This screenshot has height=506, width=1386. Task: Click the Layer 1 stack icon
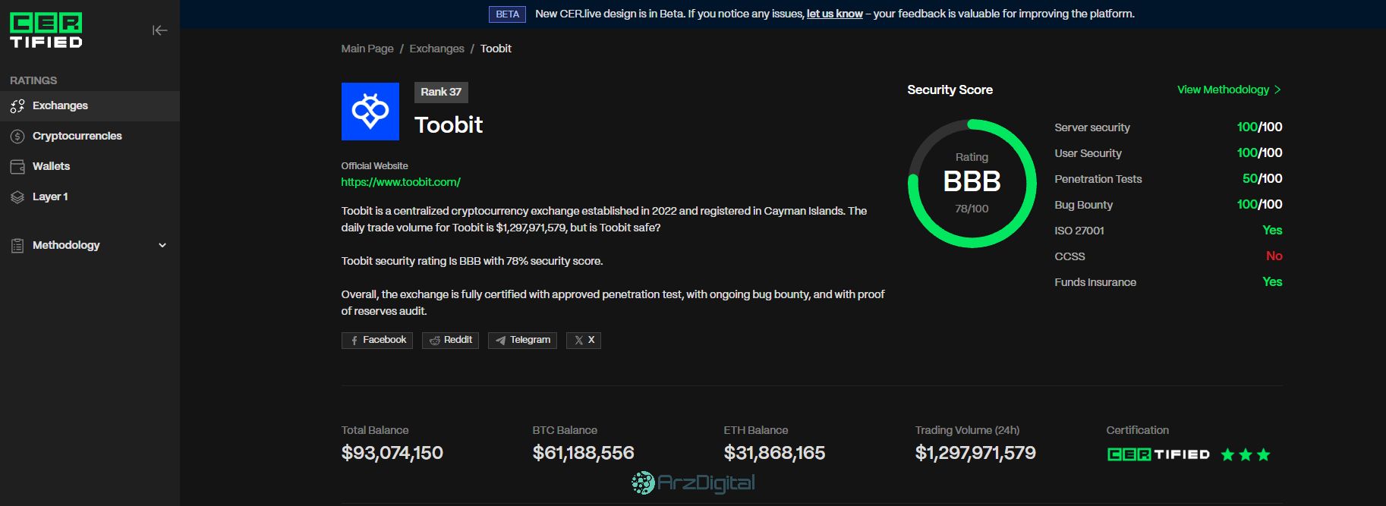point(17,196)
